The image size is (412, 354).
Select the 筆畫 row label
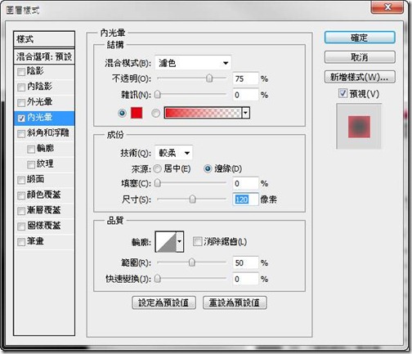coord(35,241)
